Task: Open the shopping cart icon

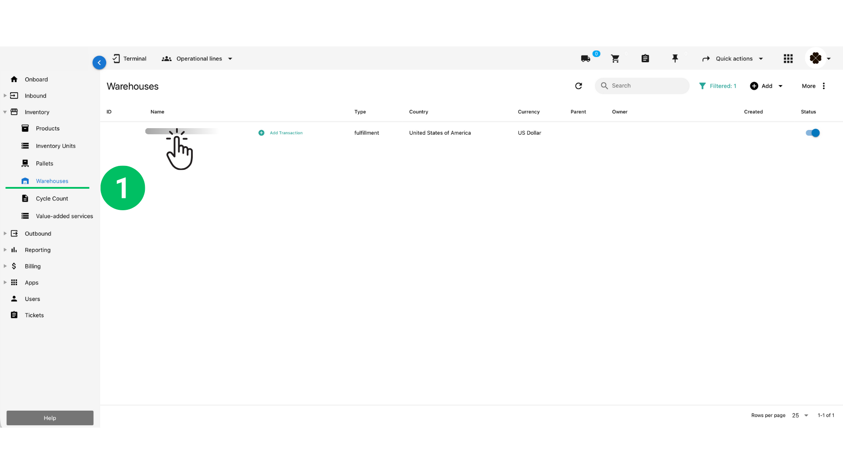Action: click(615, 58)
